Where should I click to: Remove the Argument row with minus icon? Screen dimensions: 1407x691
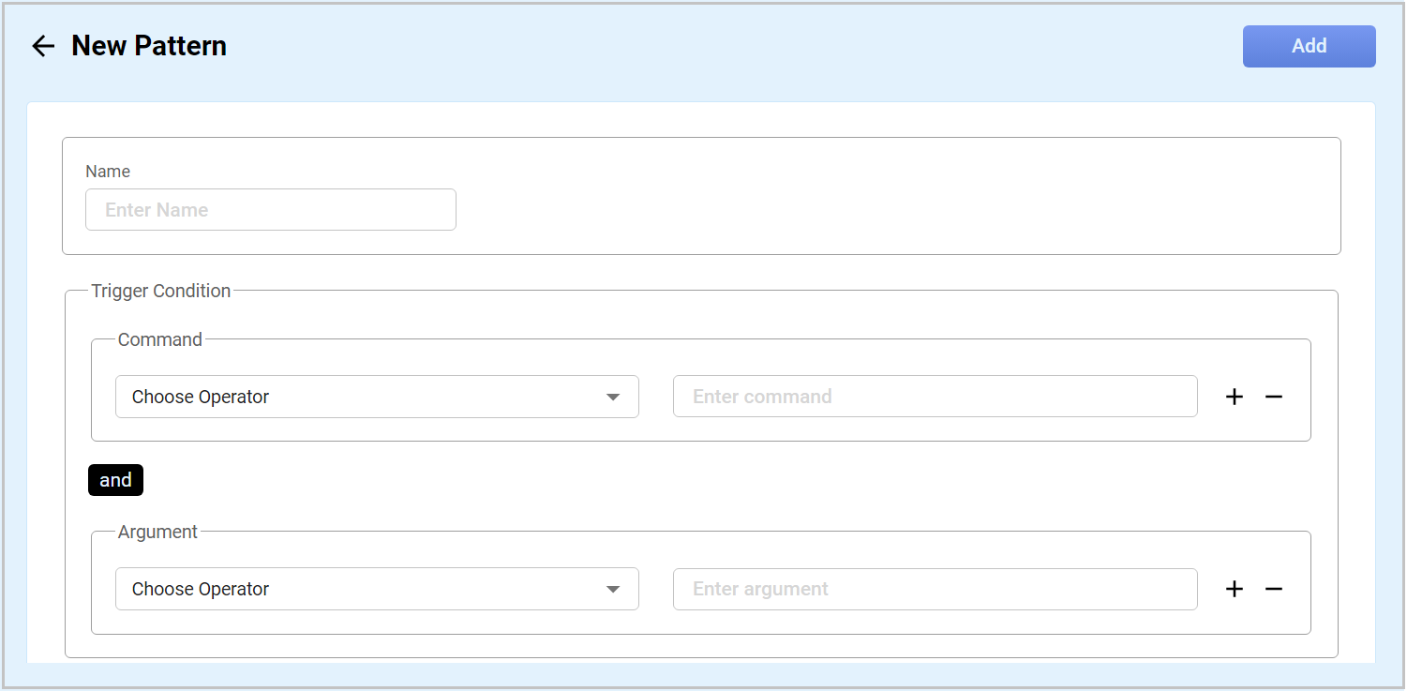[x=1273, y=589]
